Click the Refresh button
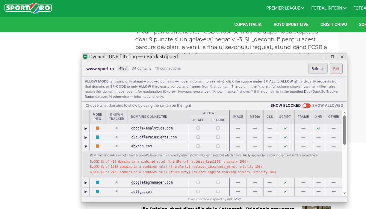 (x=318, y=68)
